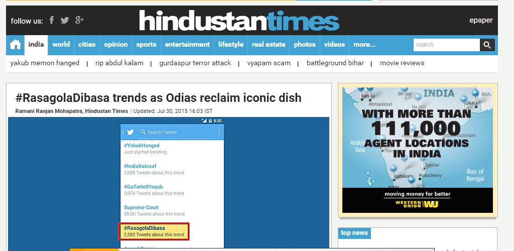Click the Twitter bird in phone screenshot
Screen dimensions: 514x251
point(130,132)
